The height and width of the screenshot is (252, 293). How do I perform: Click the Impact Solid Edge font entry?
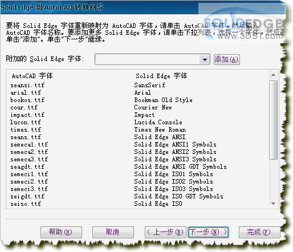click(144, 115)
